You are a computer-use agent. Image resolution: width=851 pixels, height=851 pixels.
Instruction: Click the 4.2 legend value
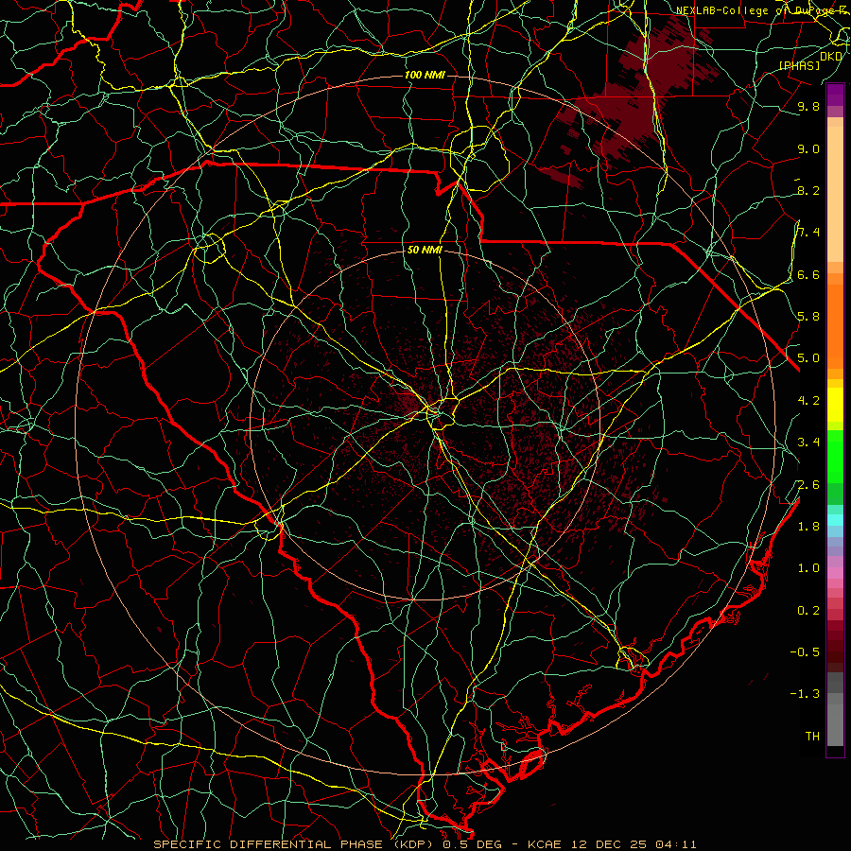point(808,401)
